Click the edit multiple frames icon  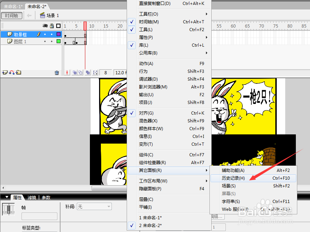click(x=88, y=73)
